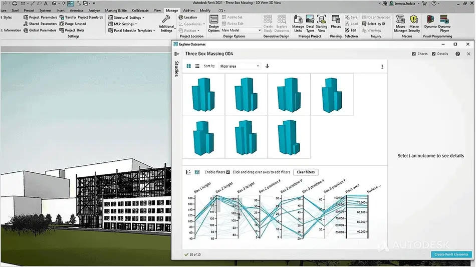This screenshot has width=476, height=267.
Task: Expand the Studies side panel
Action: coord(177,54)
